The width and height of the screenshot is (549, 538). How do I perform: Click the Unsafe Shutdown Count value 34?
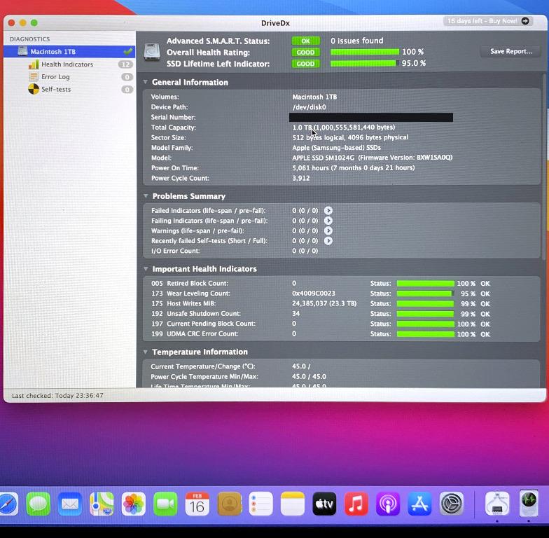tap(296, 314)
